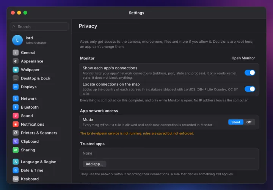Click the App network access heading
Image resolution: width=273 pixels, height=190 pixels.
pos(99,111)
